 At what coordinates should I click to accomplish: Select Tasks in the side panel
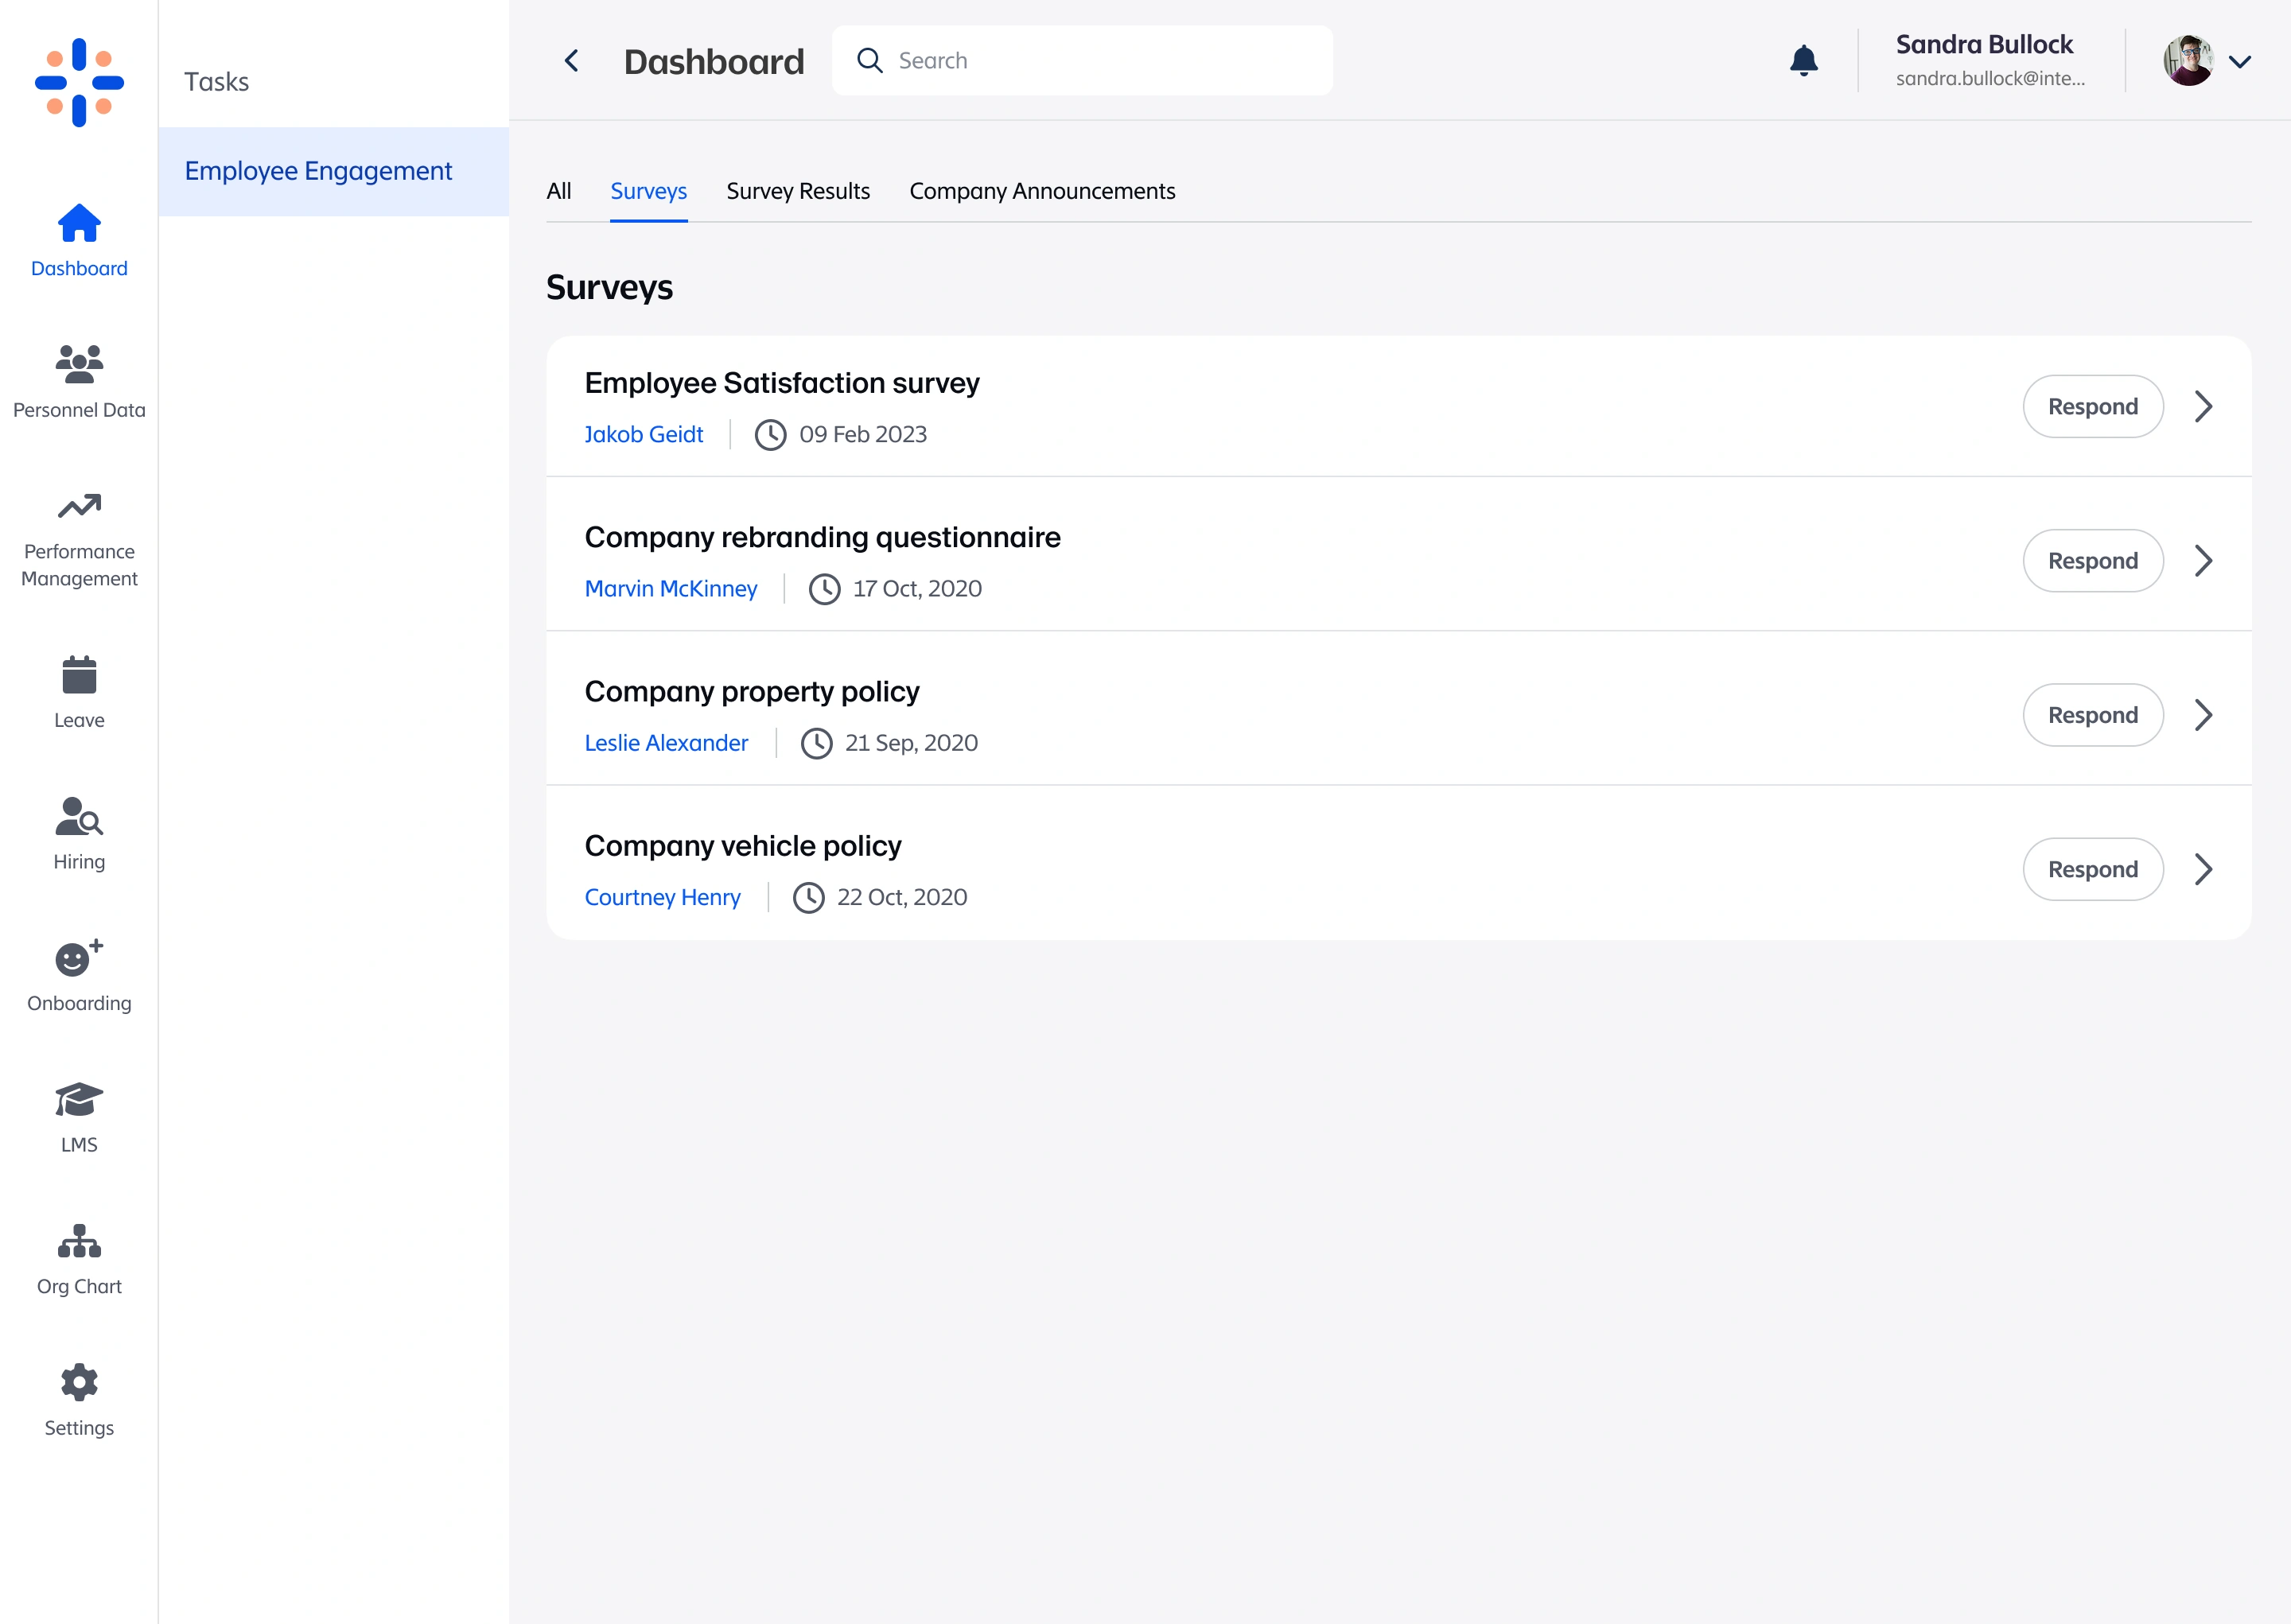point(216,82)
